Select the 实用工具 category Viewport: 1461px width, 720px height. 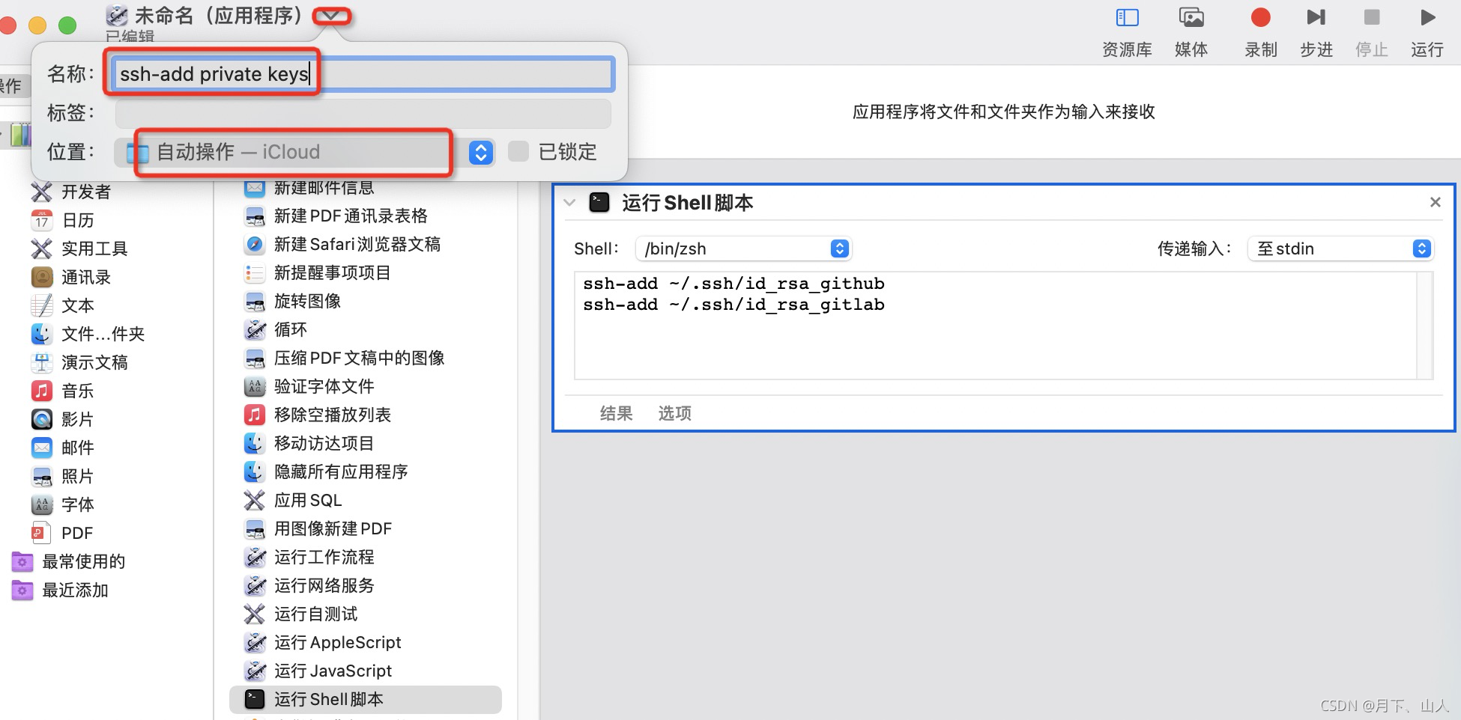tap(94, 248)
